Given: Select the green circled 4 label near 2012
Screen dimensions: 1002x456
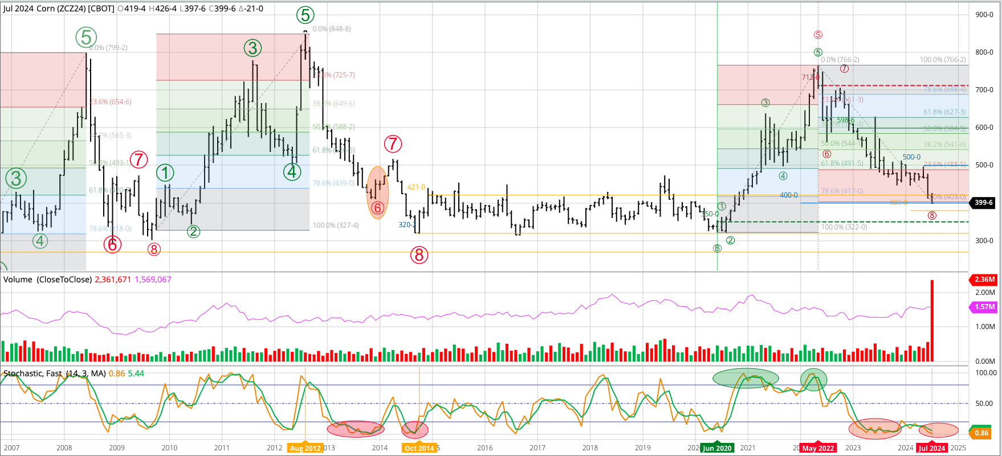Looking at the screenshot, I should point(292,171).
